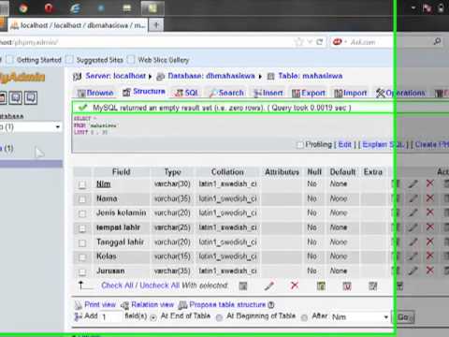Click the With selected red X drop icon
This screenshot has height=337, width=449.
(295, 286)
